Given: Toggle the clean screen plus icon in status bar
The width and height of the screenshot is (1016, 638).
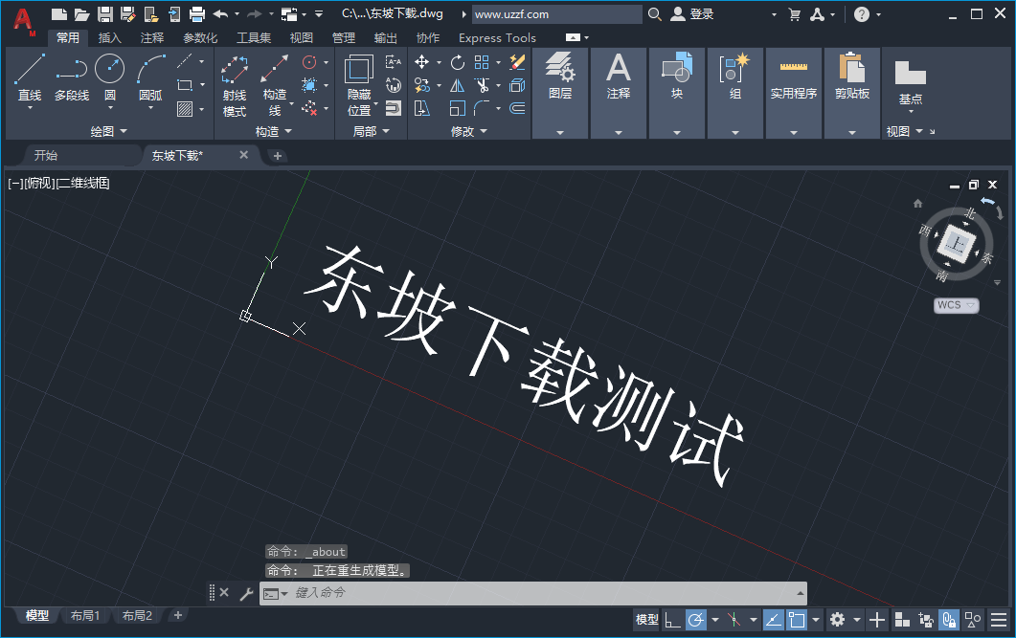Looking at the screenshot, I should coord(877,620).
